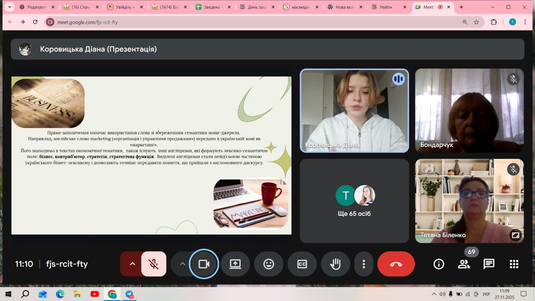Viewport: 535px width, 301px height.
Task: Expand video settings arrow beside camera
Action: point(182,264)
